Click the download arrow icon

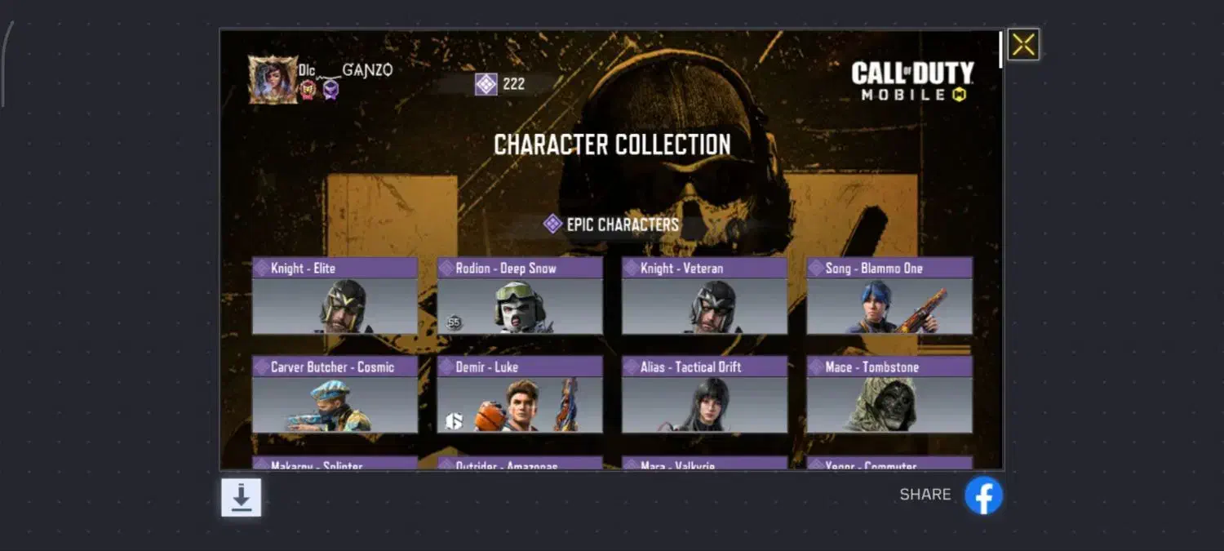coord(242,497)
